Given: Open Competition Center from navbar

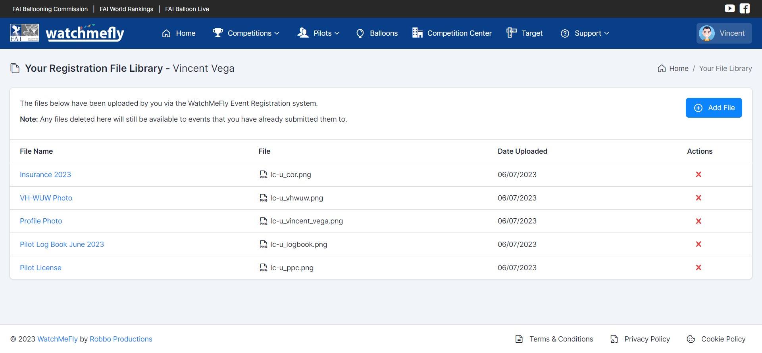Looking at the screenshot, I should tap(452, 33).
